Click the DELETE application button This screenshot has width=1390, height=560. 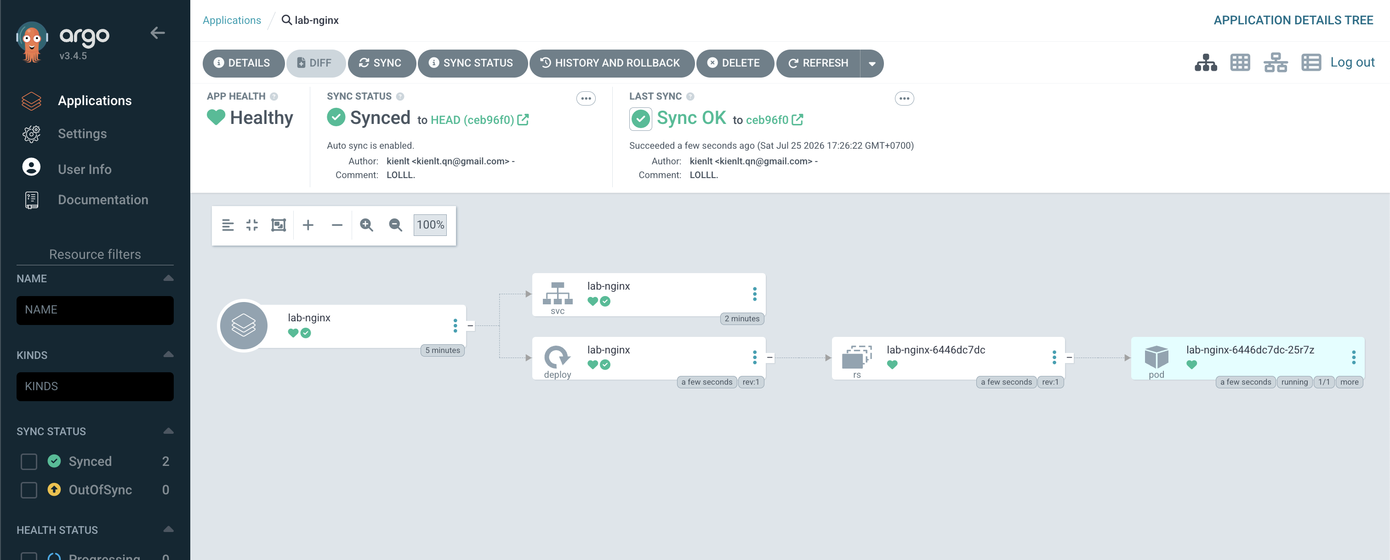[735, 63]
